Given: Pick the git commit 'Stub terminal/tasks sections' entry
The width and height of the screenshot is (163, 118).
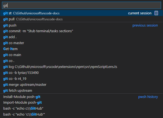Looking at the screenshot, I should 38,31.
